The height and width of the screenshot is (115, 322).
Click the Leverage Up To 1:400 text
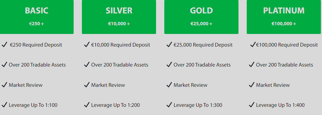tap(280, 105)
